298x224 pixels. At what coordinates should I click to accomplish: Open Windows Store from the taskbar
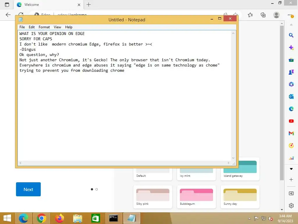[95, 218]
